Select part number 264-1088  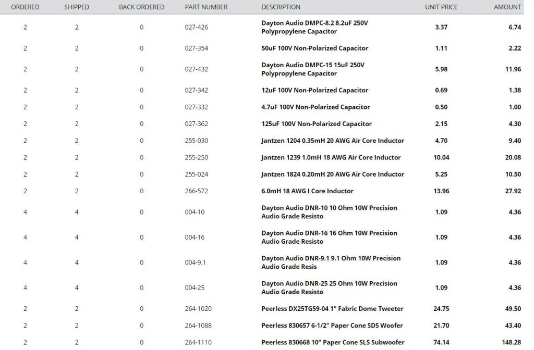(x=198, y=326)
